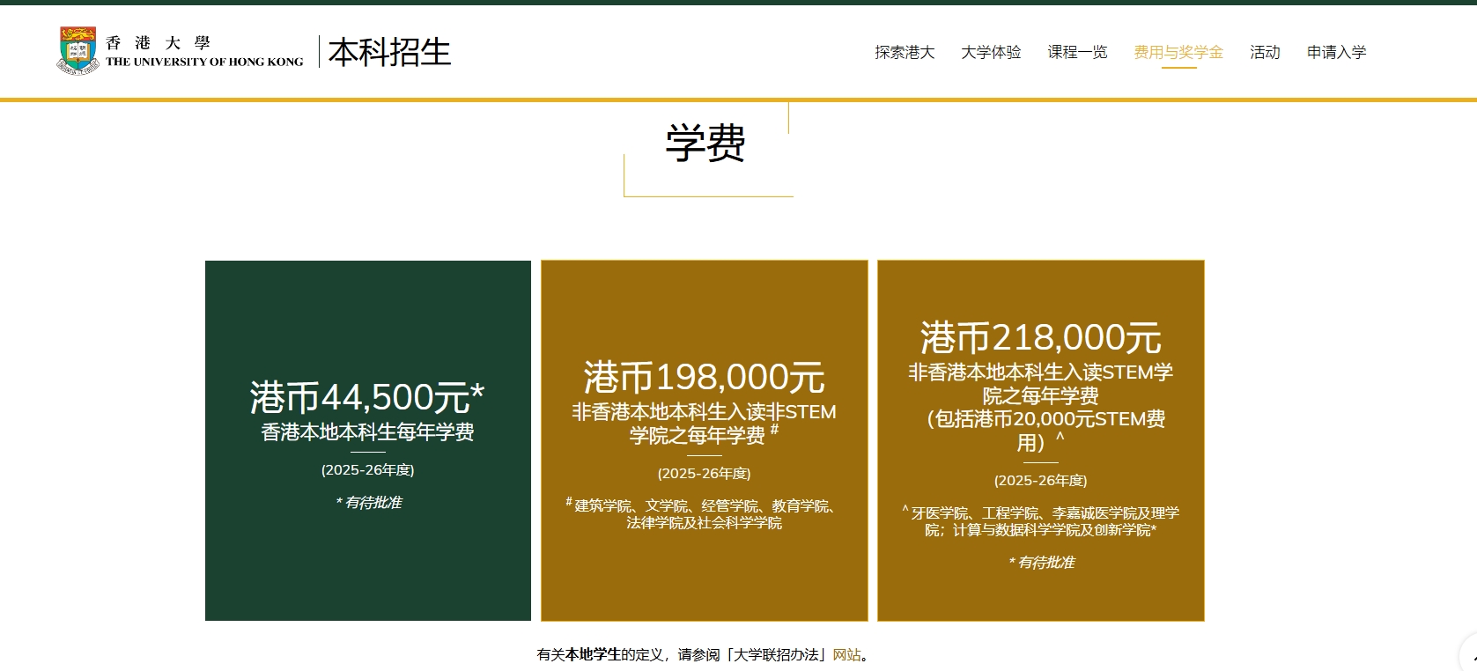Click the (2025-26年度) text in green card
1477x671 pixels.
(367, 469)
